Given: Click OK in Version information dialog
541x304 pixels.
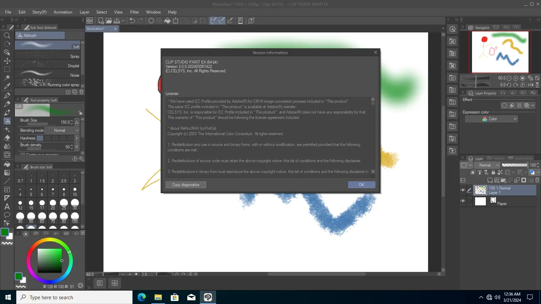Looking at the screenshot, I should click(x=361, y=185).
